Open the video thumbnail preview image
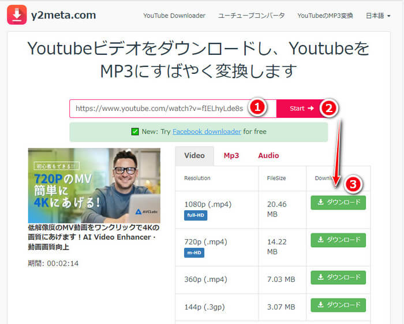The height and width of the screenshot is (324, 404). tap(94, 185)
